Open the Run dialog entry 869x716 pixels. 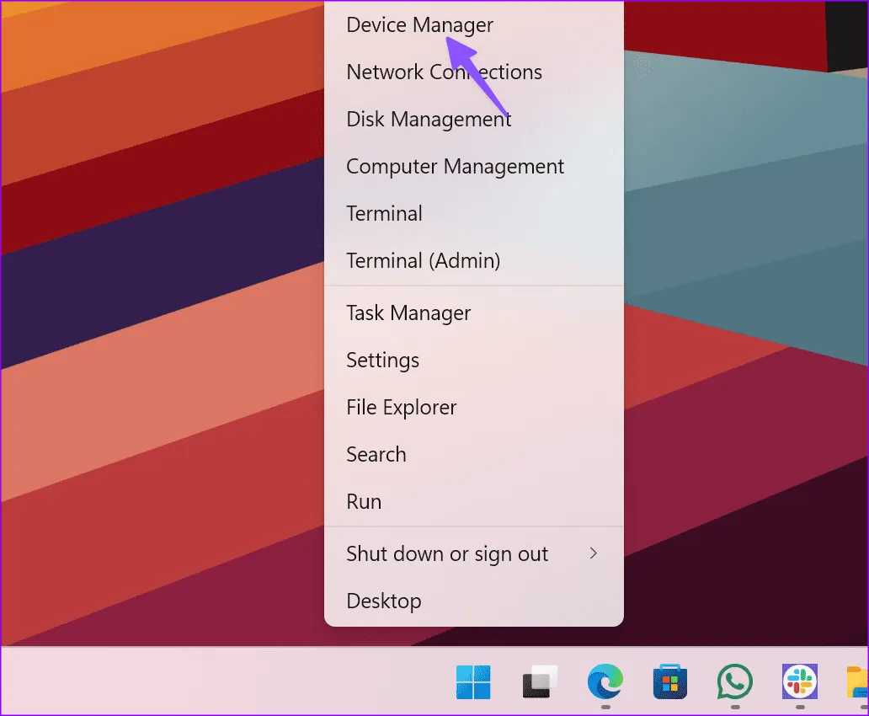pyautogui.click(x=364, y=502)
